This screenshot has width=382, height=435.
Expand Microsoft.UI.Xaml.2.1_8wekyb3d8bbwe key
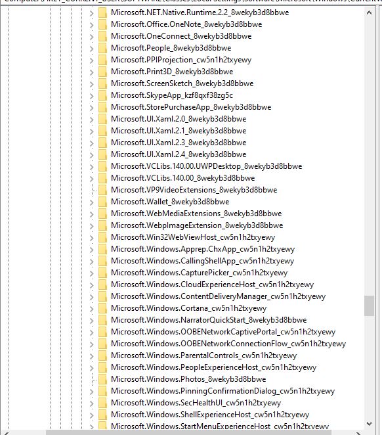tap(92, 131)
